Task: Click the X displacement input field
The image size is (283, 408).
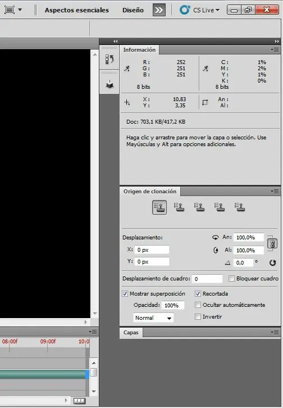Action: [x=152, y=250]
